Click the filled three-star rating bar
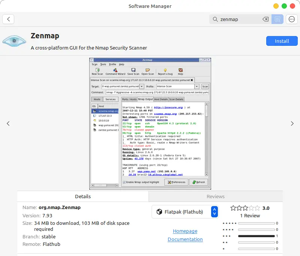 (x=256, y=236)
